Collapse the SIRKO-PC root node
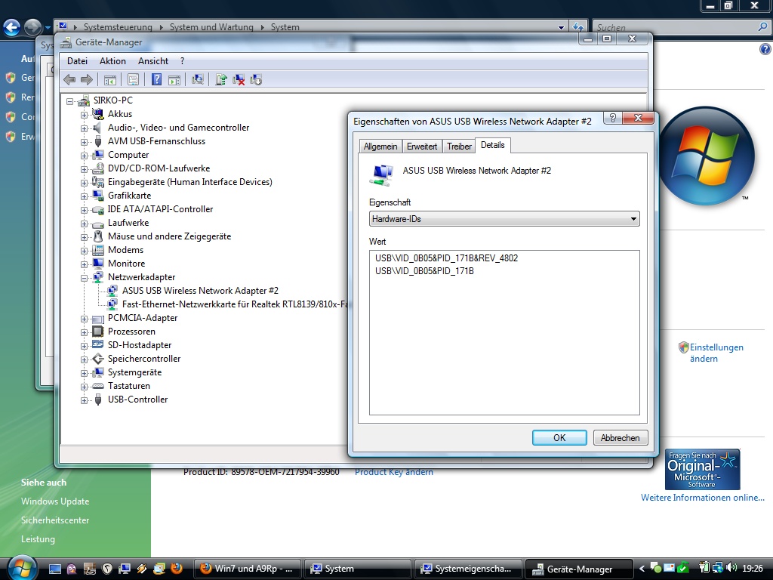The image size is (773, 580). tap(70, 101)
